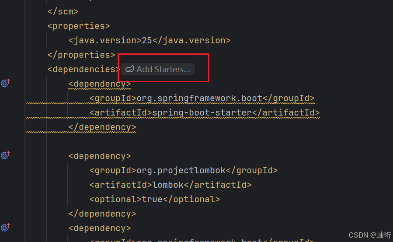This screenshot has height=242, width=393.
Task: Click <dependency> tag above org.projectlombok
Action: tap(100, 156)
